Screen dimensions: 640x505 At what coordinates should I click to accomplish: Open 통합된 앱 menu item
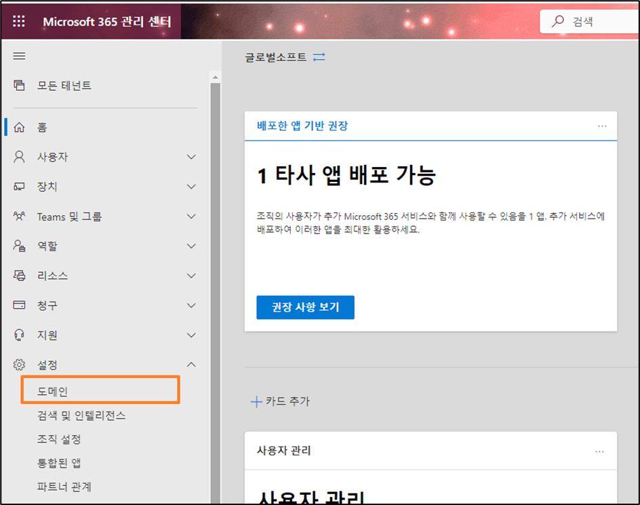pos(59,463)
